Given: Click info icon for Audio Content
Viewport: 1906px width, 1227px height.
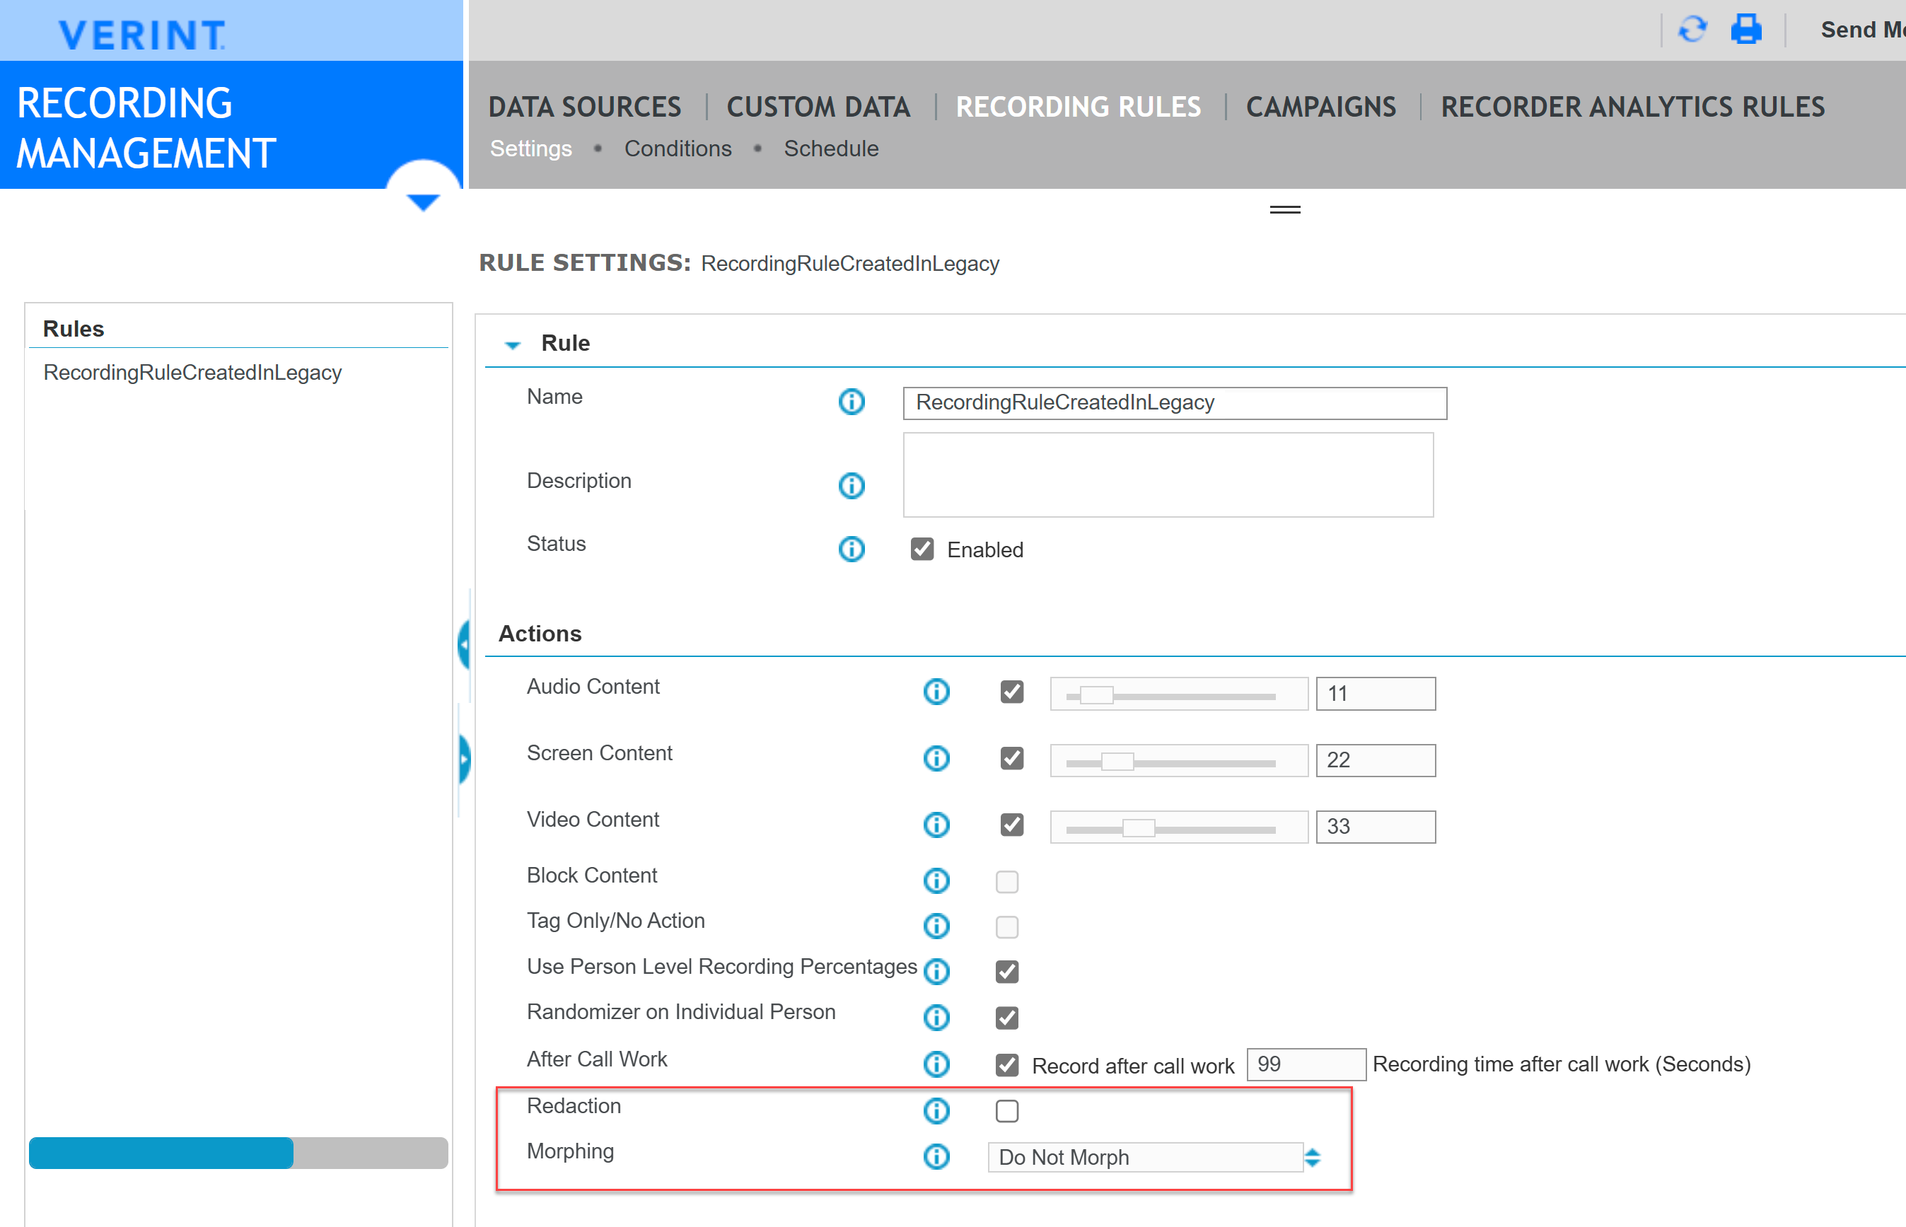Looking at the screenshot, I should tap(936, 692).
